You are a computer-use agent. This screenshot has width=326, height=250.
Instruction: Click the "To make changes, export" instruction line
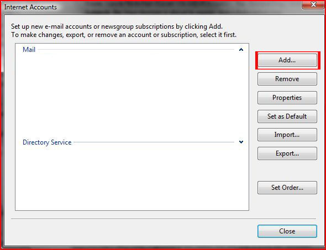point(124,35)
